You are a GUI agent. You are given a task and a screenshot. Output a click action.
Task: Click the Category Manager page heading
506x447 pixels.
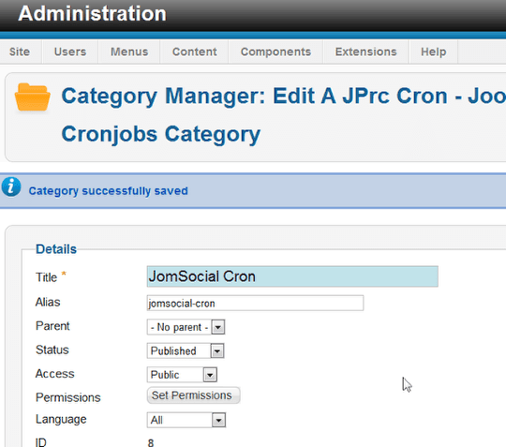click(283, 115)
